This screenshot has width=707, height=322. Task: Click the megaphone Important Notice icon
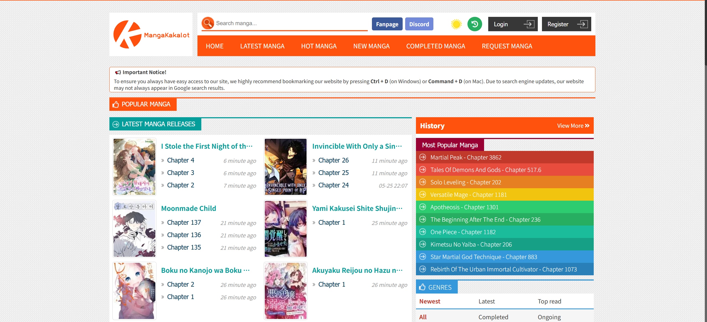(x=118, y=72)
